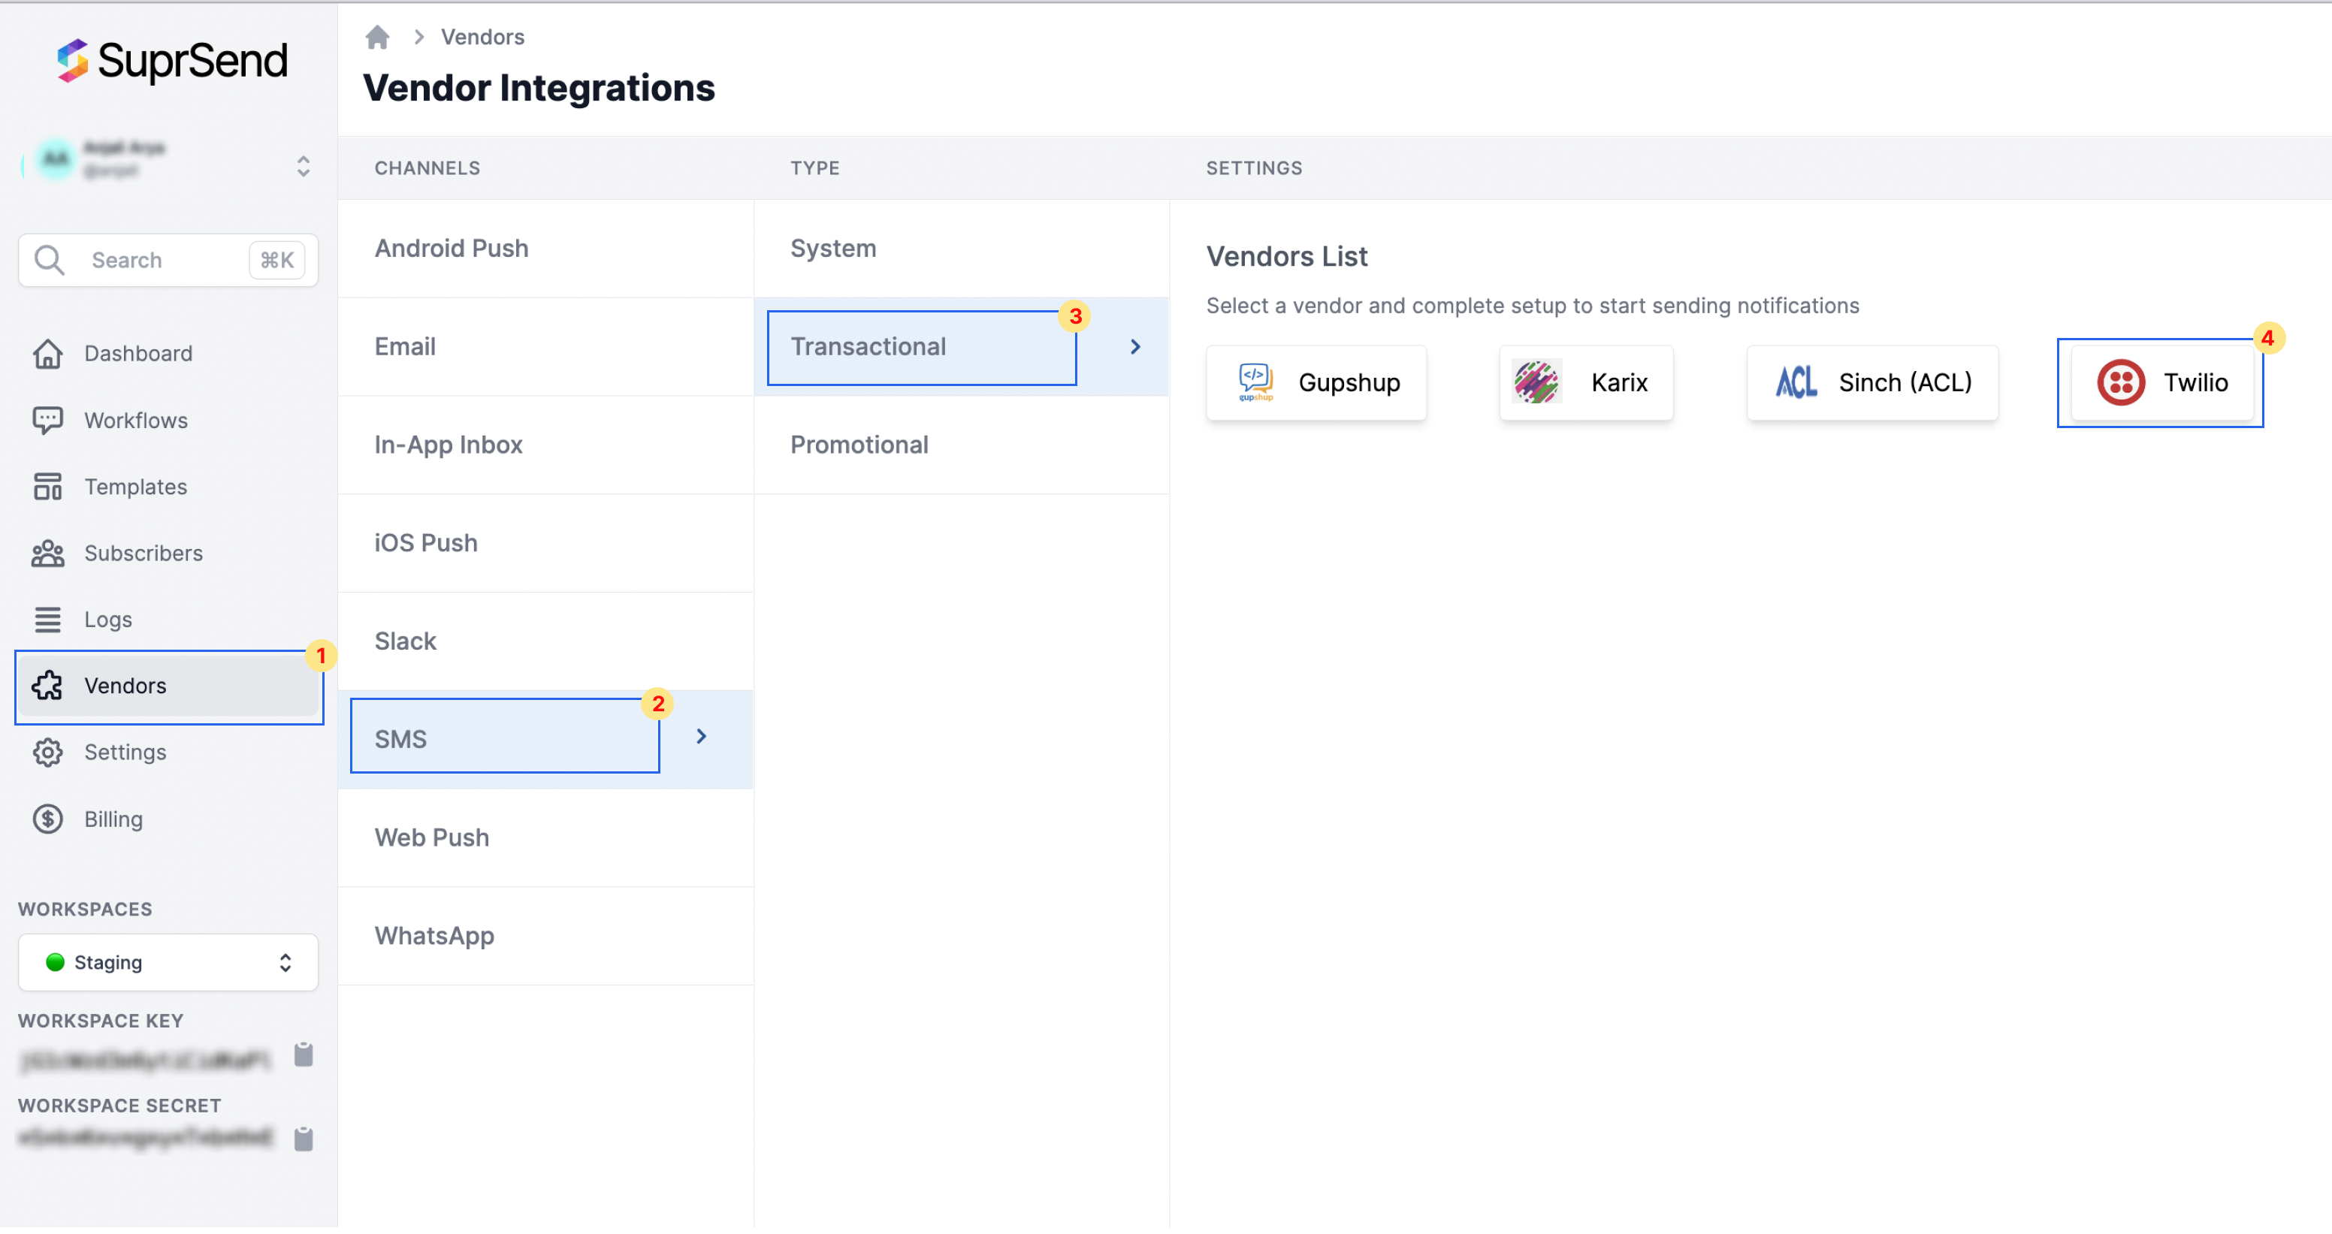Select the Sinch (ACL) vendor
Screen dimensions: 2332x1234
(x=1872, y=383)
